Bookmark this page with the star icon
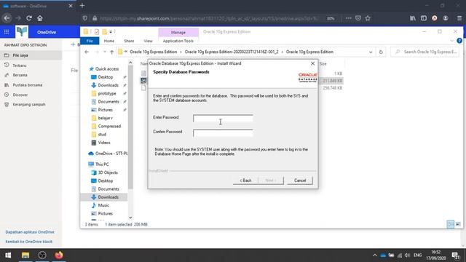Screen dimensions: 466x262 tap(368, 18)
